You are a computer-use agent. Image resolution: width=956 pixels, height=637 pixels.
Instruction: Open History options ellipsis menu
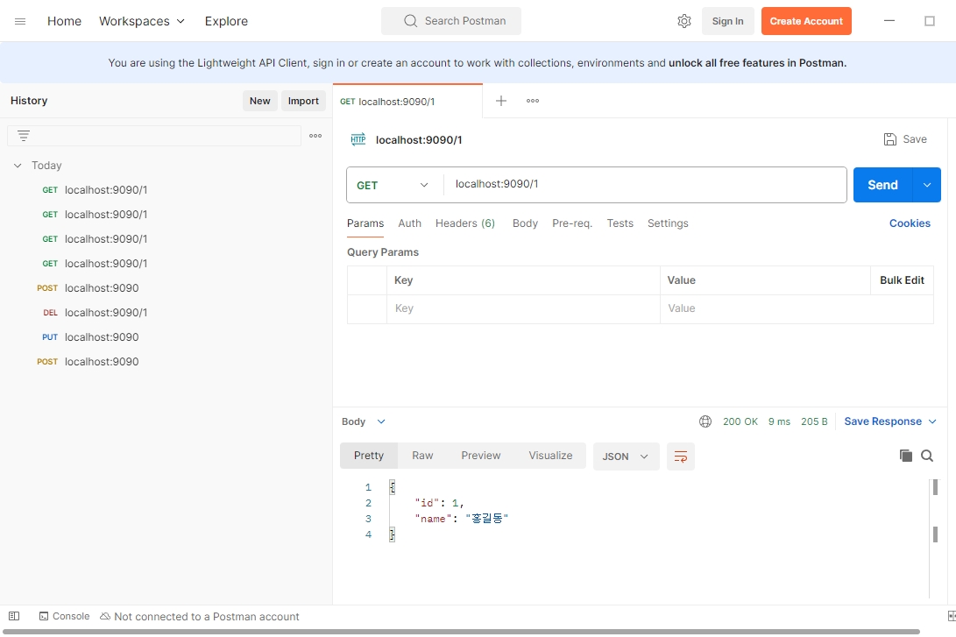[315, 135]
